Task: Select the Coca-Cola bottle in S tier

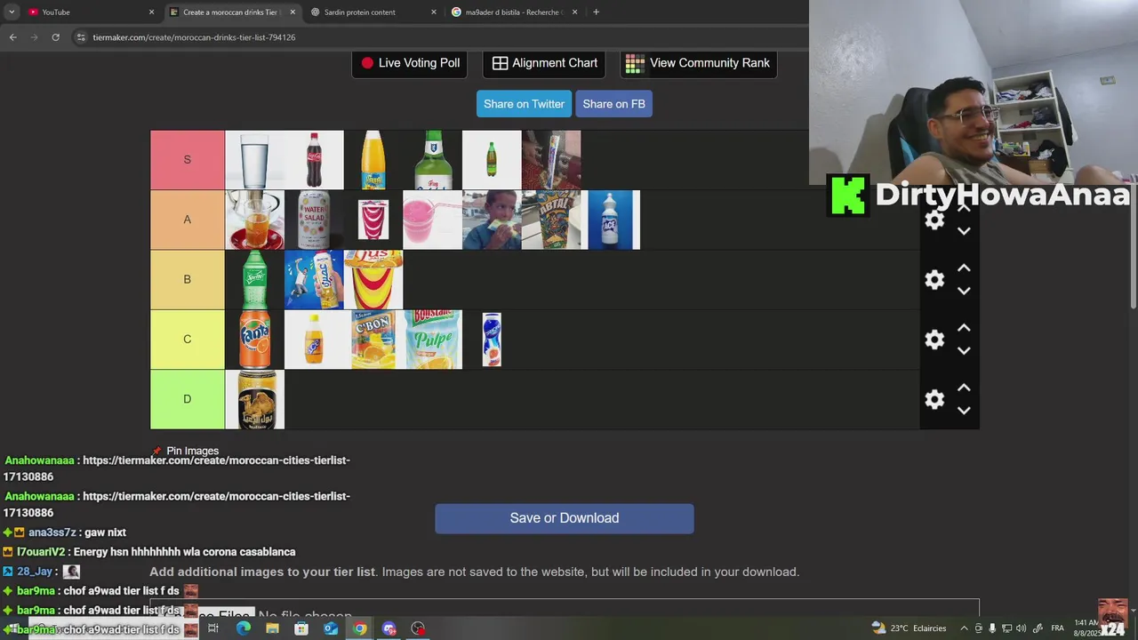Action: point(314,160)
